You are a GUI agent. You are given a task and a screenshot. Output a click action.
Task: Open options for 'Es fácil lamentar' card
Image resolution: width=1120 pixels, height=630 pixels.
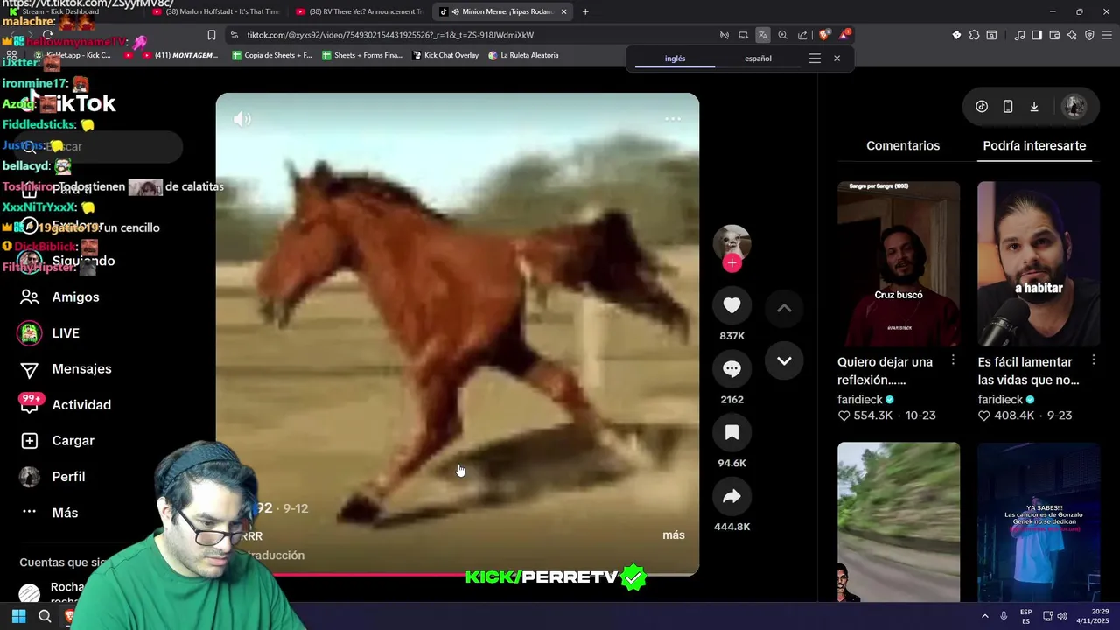[x=1094, y=360]
